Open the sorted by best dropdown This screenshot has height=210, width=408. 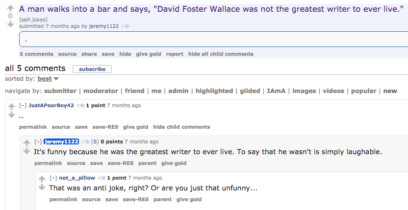[48, 79]
